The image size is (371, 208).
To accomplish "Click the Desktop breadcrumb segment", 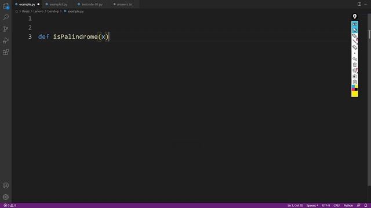I will (53, 12).
